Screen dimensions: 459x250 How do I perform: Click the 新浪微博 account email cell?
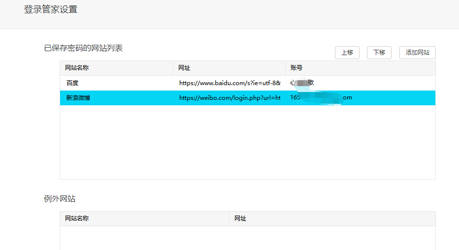click(x=321, y=98)
